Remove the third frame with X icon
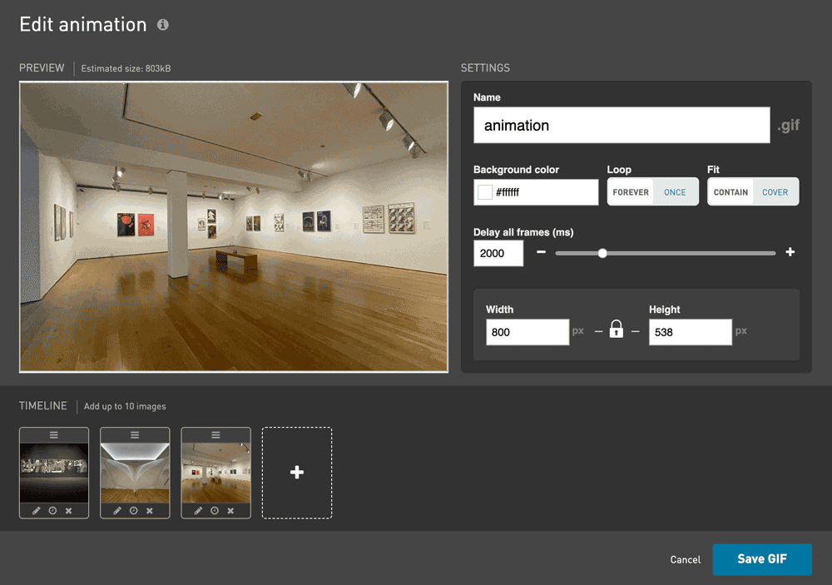 [230, 511]
